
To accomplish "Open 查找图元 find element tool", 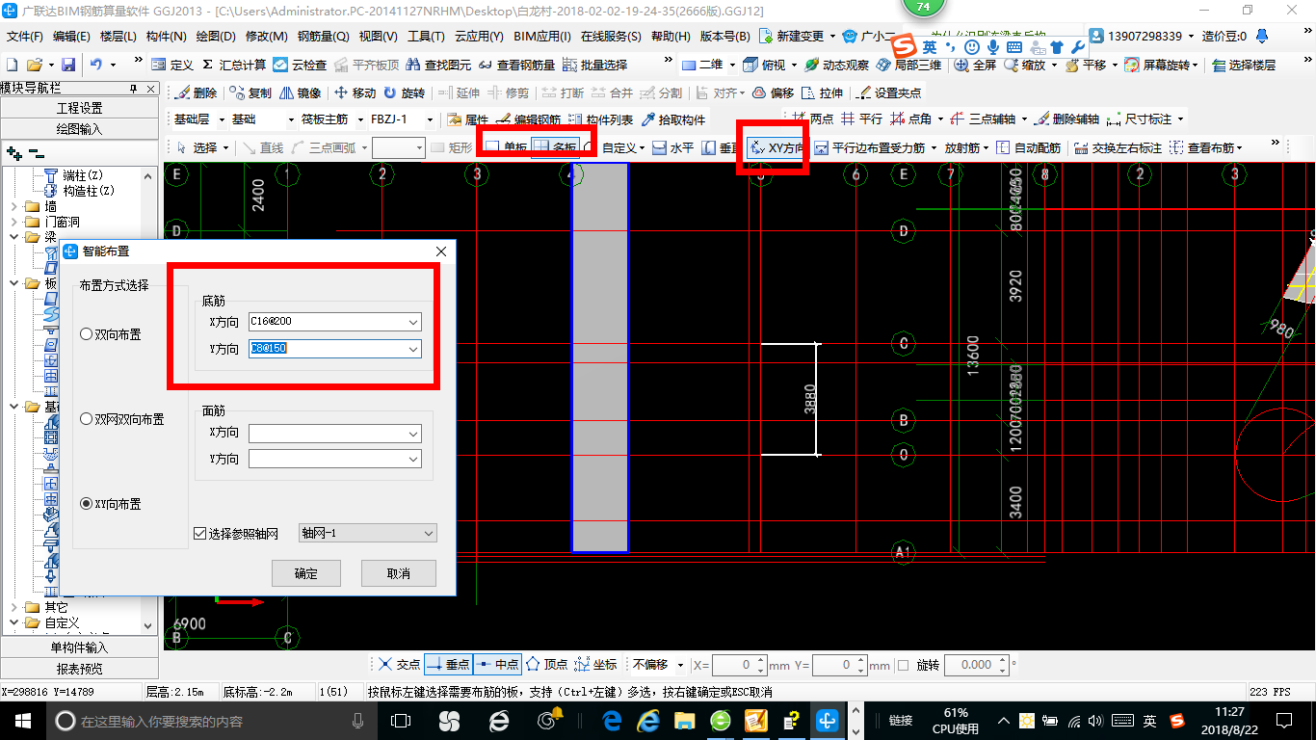I will [438, 65].
